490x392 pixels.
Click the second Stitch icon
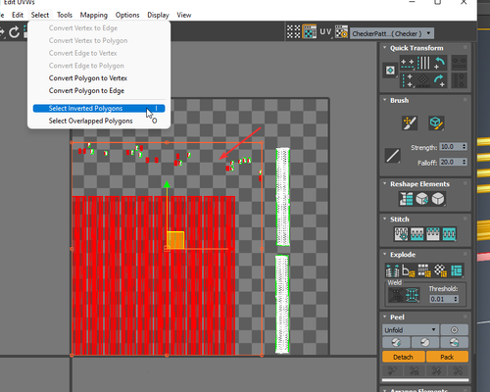(416, 234)
